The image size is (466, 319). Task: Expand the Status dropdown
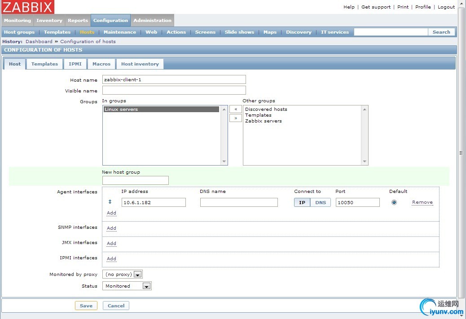pos(127,286)
